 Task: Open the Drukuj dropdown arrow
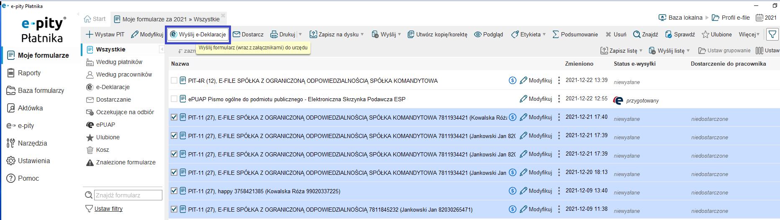pyautogui.click(x=300, y=34)
